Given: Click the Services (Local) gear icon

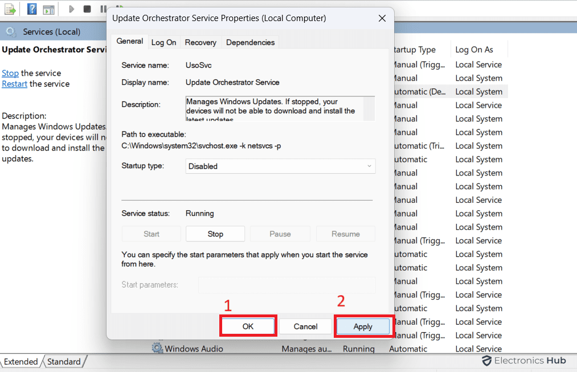Looking at the screenshot, I should coord(11,32).
